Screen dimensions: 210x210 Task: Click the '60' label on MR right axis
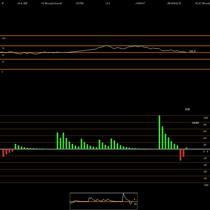[x=205, y=131]
